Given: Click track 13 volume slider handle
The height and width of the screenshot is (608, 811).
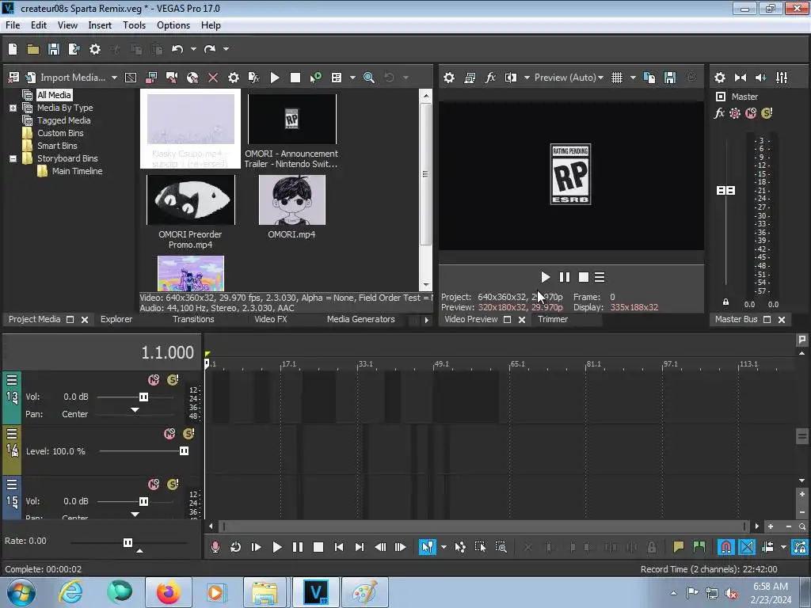Looking at the screenshot, I should tap(143, 397).
